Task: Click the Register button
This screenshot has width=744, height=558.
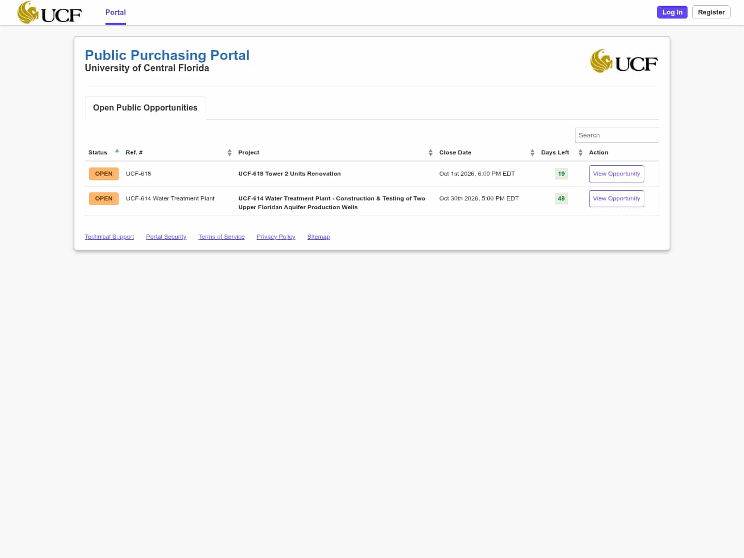Action: (x=711, y=12)
